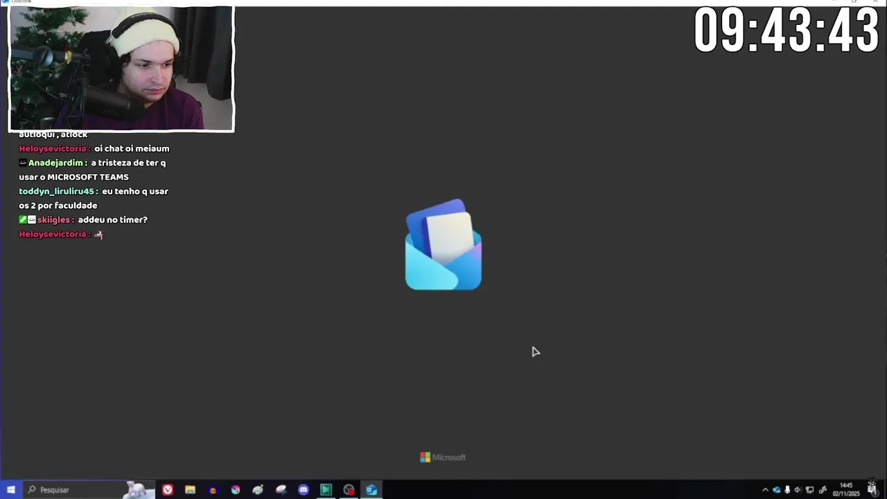
Task: Open the palette icon left of Discord
Action: point(281,489)
